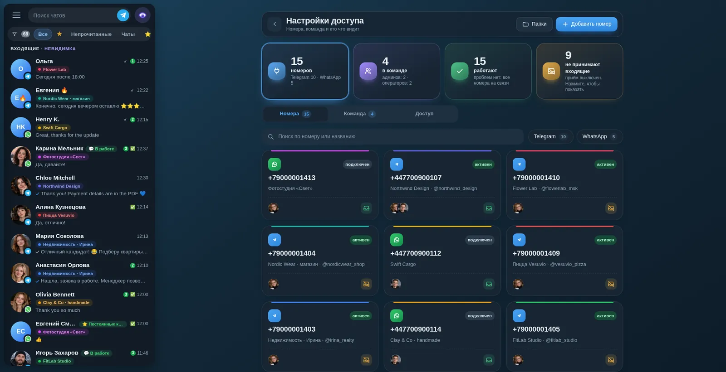The height and width of the screenshot is (372, 726).
Task: Toggle the invisible mode eye icon
Action: 142,15
